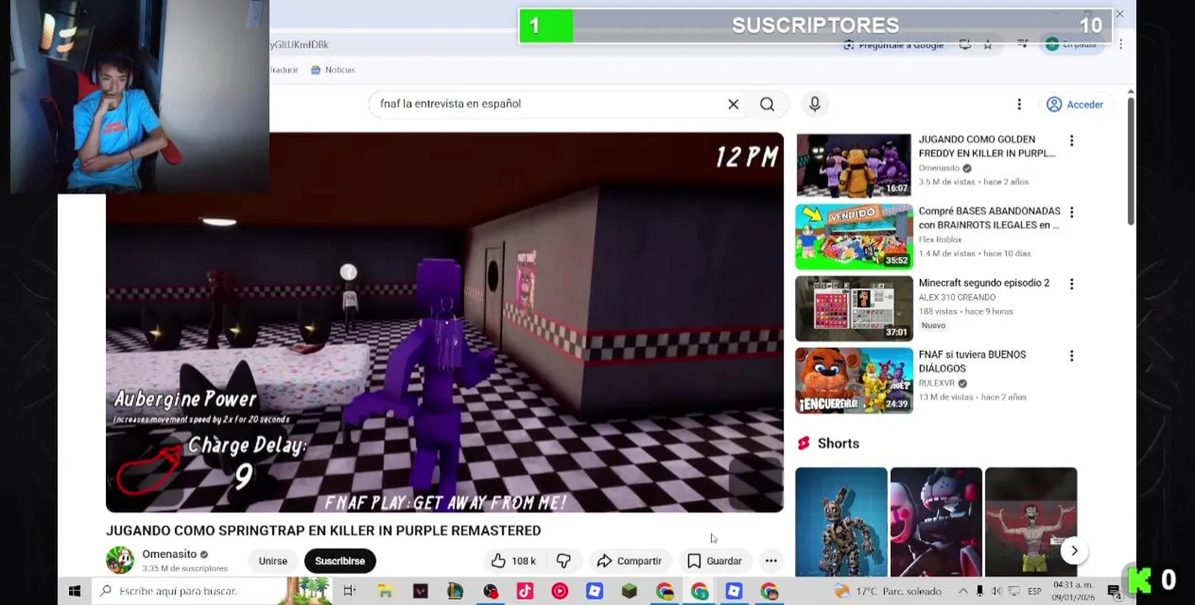Open notification center icon
This screenshot has width=1195, height=605.
tap(1114, 592)
